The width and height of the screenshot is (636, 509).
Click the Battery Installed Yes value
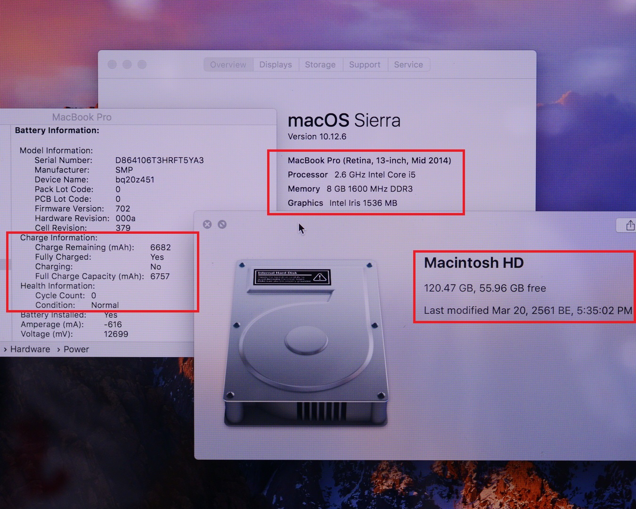pos(111,315)
